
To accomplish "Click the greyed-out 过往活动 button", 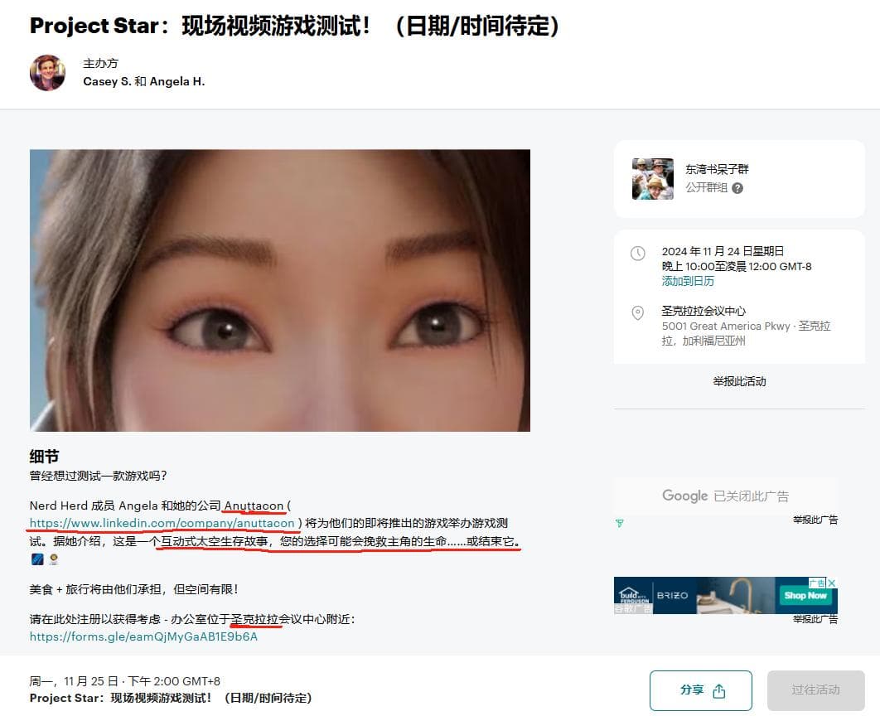I will click(x=815, y=690).
